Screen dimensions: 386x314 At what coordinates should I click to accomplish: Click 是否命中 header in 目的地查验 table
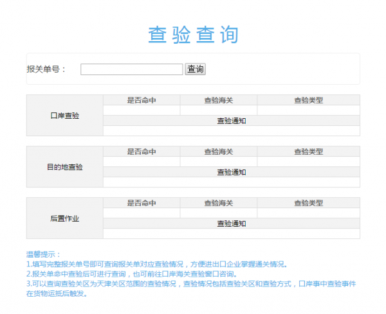142,152
